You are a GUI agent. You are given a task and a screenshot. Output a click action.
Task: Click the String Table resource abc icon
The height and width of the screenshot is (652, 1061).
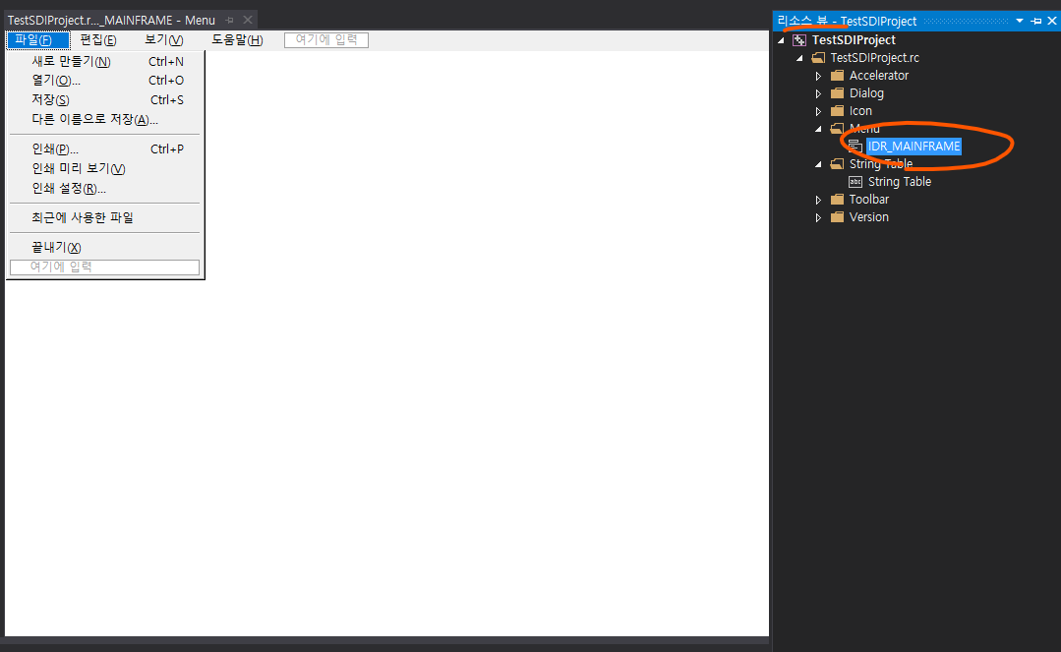pos(855,182)
